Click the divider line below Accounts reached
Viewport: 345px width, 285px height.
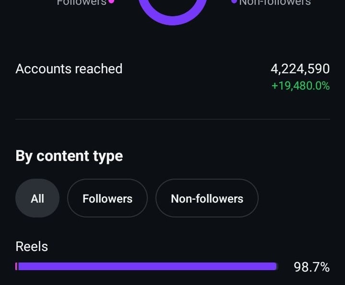(x=173, y=119)
